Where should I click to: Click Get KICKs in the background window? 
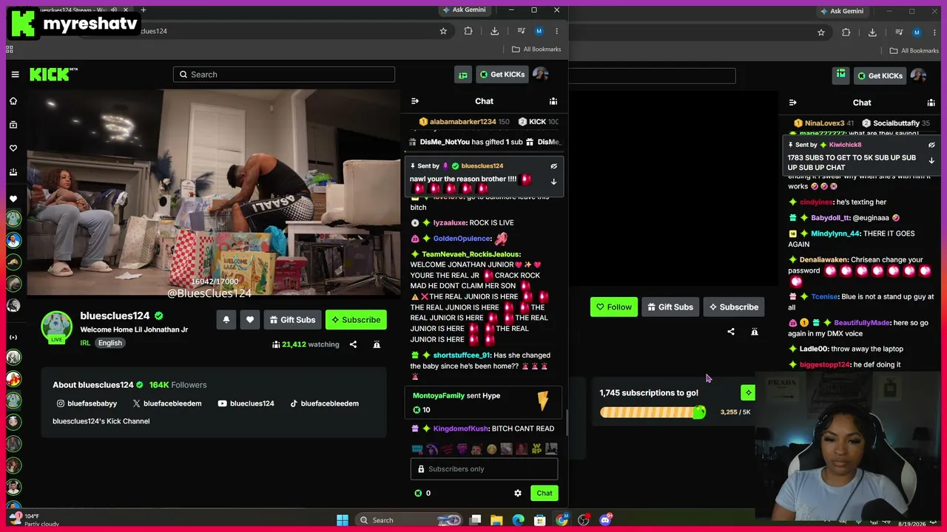tap(879, 75)
